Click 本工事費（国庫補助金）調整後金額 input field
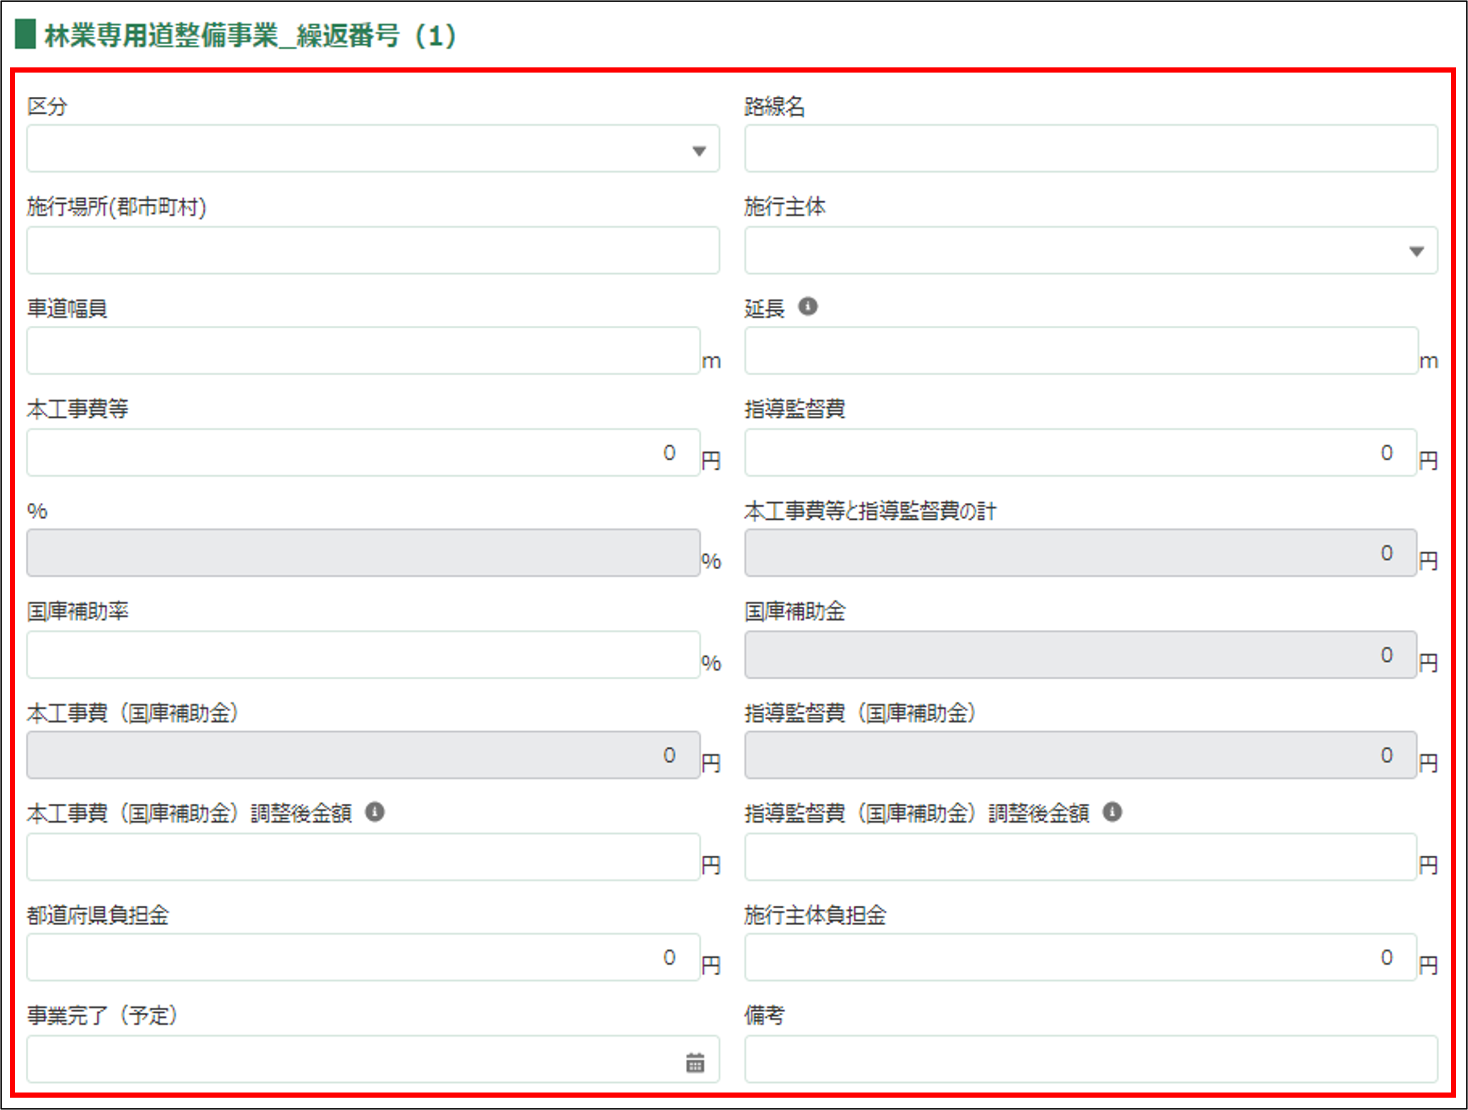Image resolution: width=1468 pixels, height=1110 pixels. pyautogui.click(x=363, y=857)
